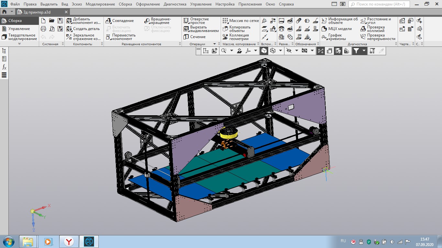
Task: Open the variables fx panel in sidebar
Action: click(x=4, y=67)
